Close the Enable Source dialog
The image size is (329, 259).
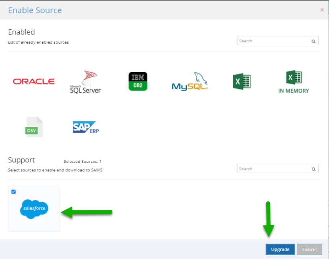click(322, 10)
